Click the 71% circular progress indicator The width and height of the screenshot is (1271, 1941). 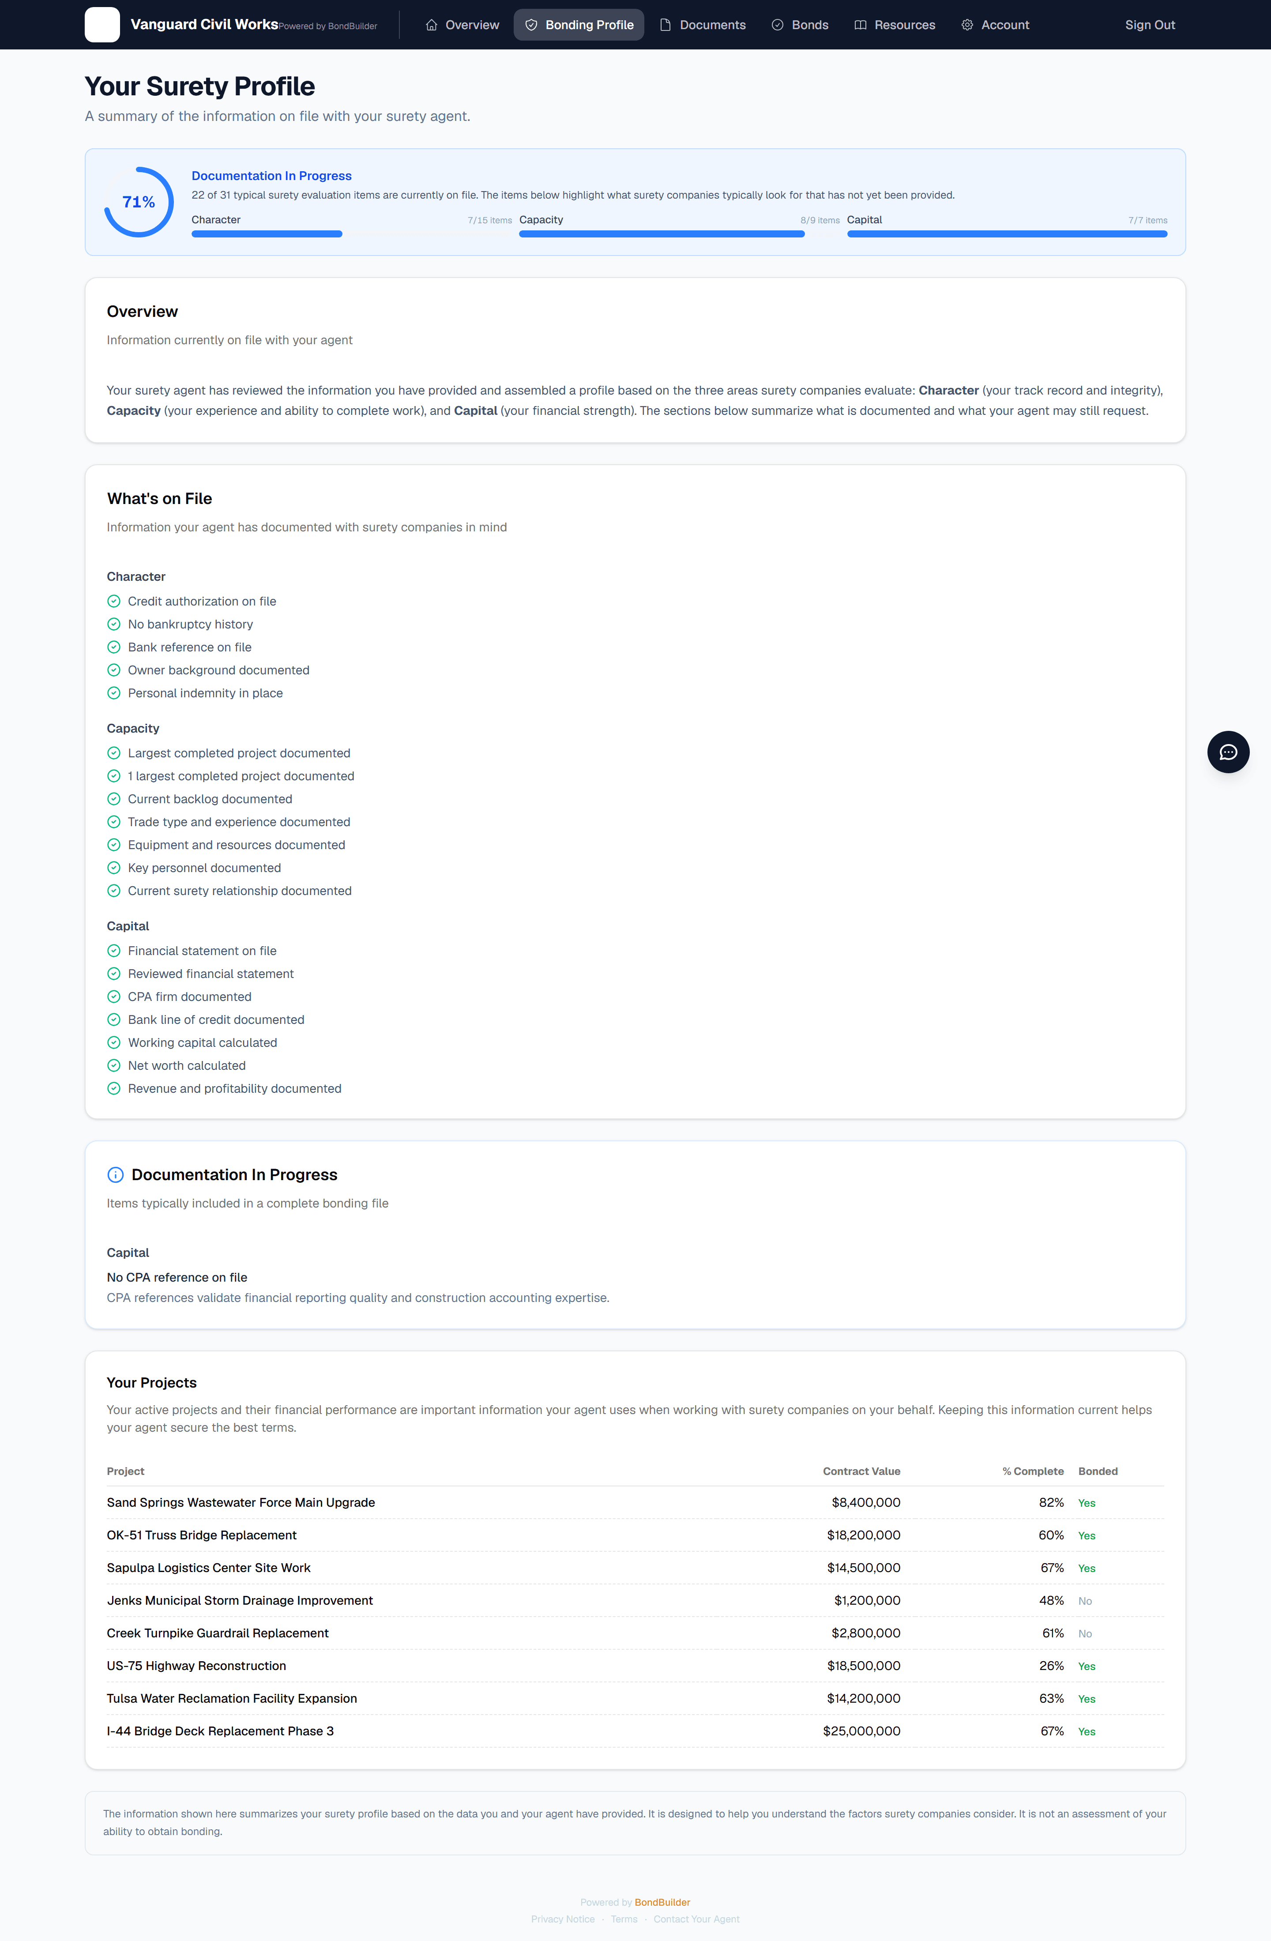[139, 202]
